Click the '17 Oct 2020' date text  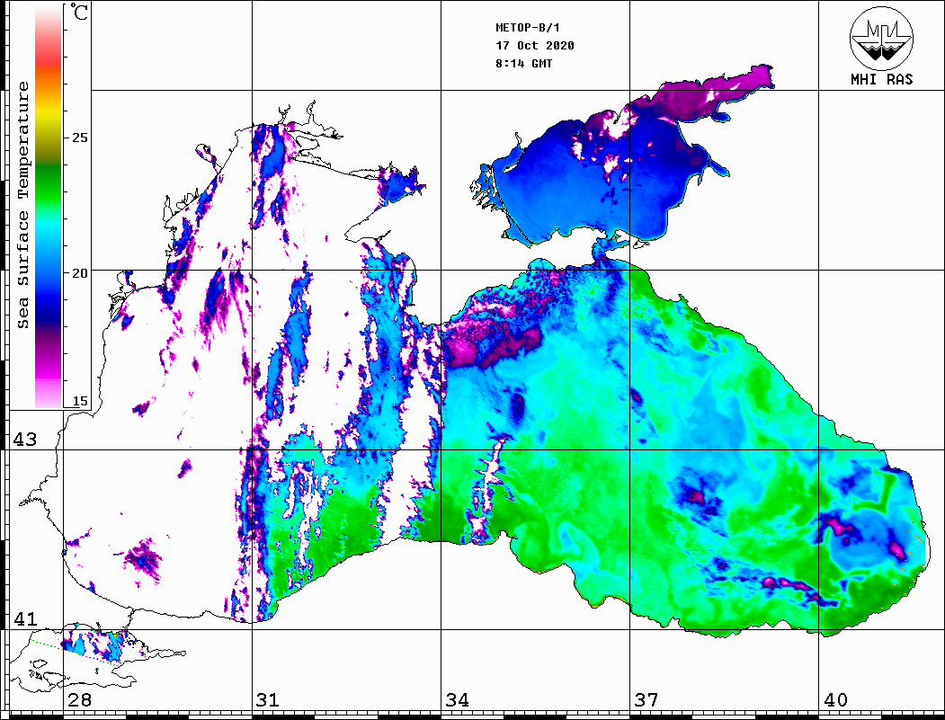[x=535, y=46]
